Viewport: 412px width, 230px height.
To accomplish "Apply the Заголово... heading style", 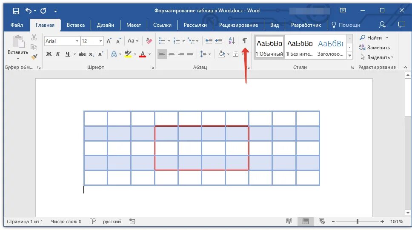I will [x=331, y=47].
